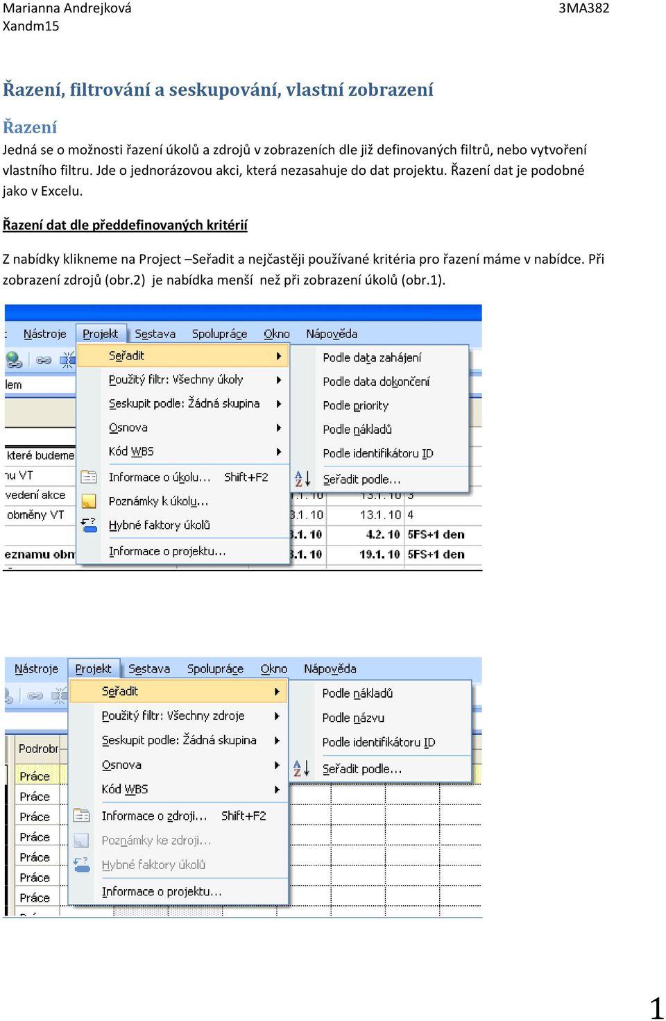666x1021 pixels.
Task: Select 'Informace o zdroji...' menu entry
Action: 154,816
